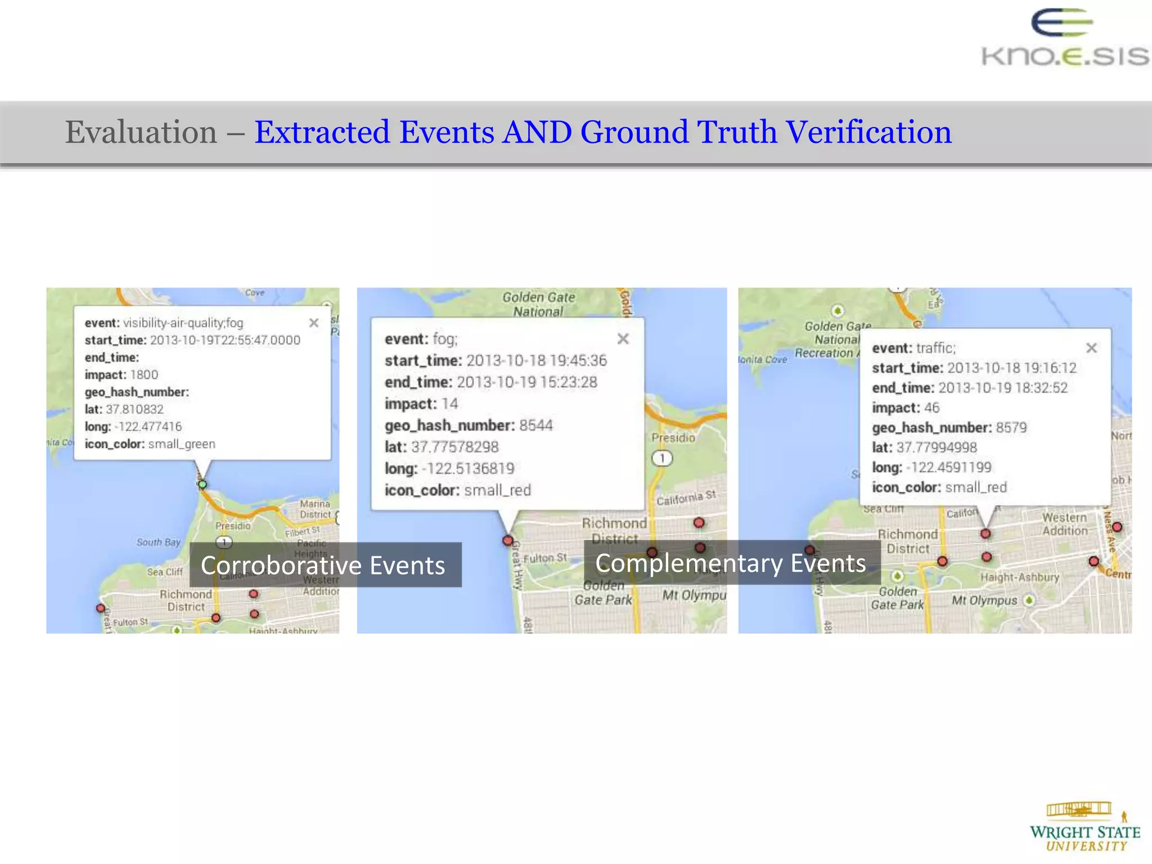Click lat: 37.77578298 line
Viewport: 1152px width, 864px height.
click(442, 447)
